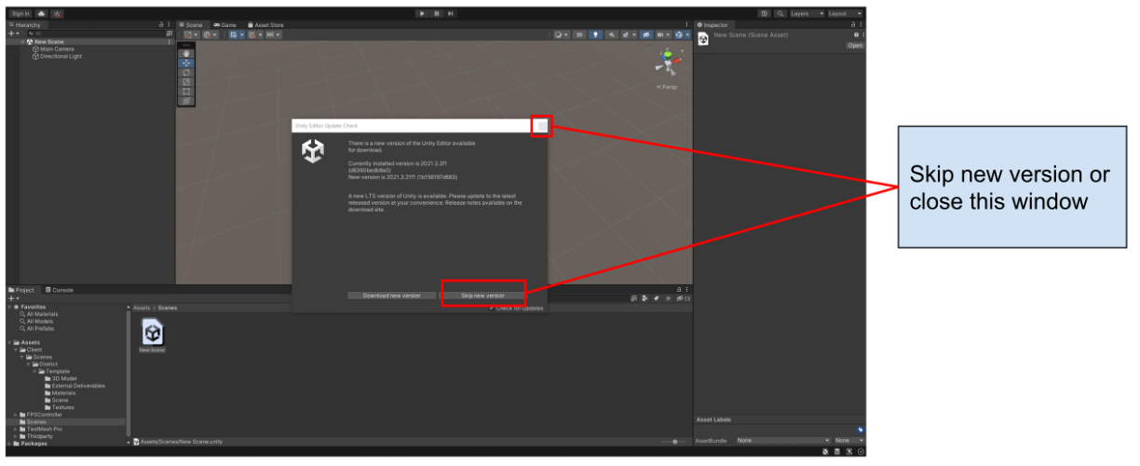Viewport: 1140px width, 466px height.
Task: Select Main Camera in Hierarchy
Action: tap(57, 48)
